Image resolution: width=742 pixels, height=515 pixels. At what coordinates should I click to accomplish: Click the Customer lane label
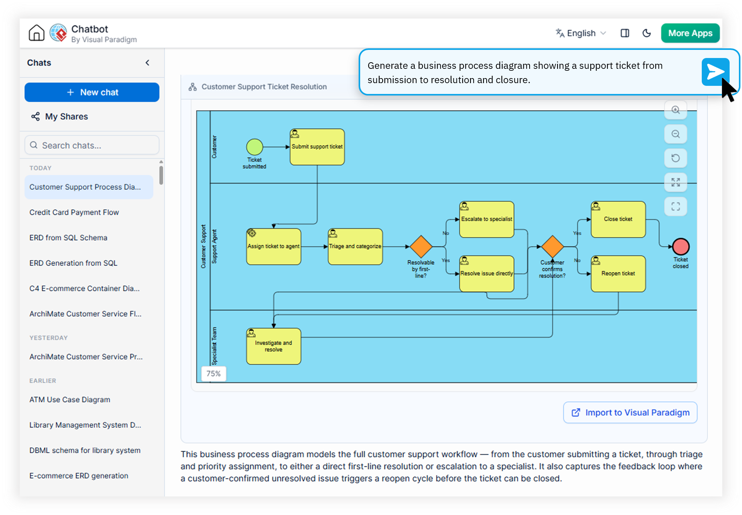(214, 147)
